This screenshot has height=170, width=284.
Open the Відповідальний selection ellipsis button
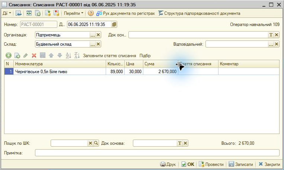click(x=271, y=44)
